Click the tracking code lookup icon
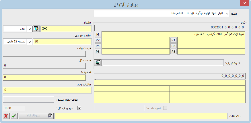Screen dimensions: 251x123 (x=99, y=63)
